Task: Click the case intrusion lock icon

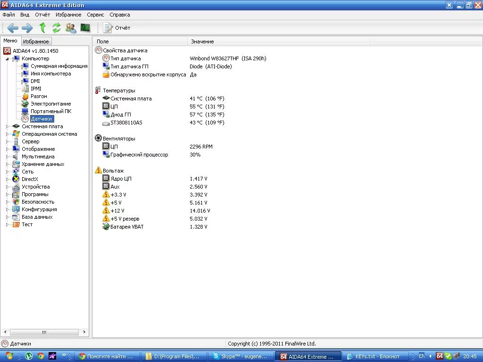Action: pyautogui.click(x=106, y=74)
